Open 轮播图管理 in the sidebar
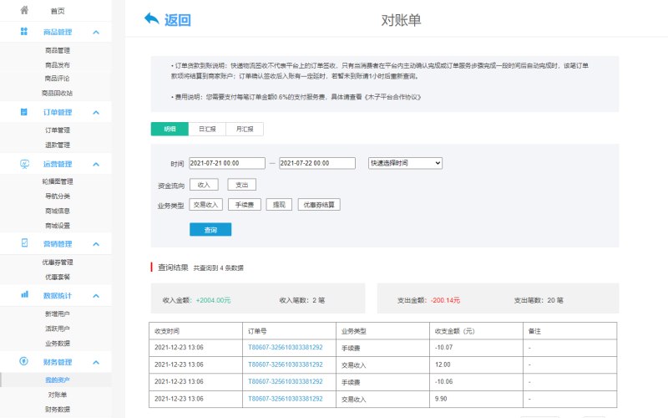This screenshot has height=418, width=668. (x=58, y=181)
